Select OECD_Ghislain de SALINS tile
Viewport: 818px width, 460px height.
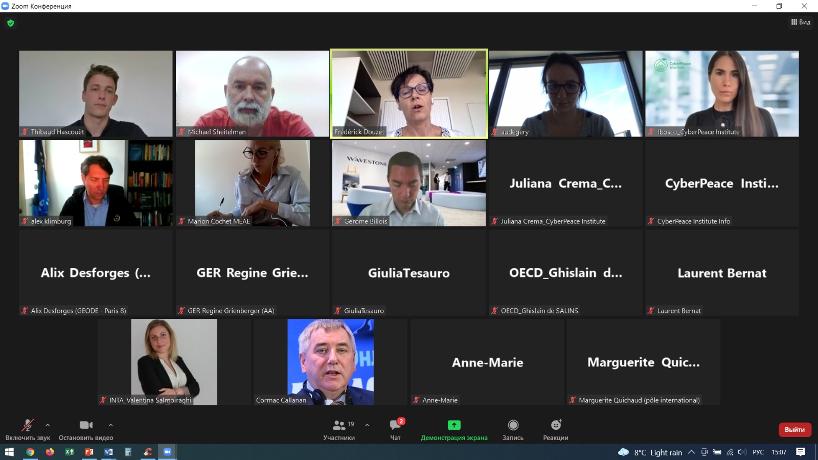[x=565, y=272]
